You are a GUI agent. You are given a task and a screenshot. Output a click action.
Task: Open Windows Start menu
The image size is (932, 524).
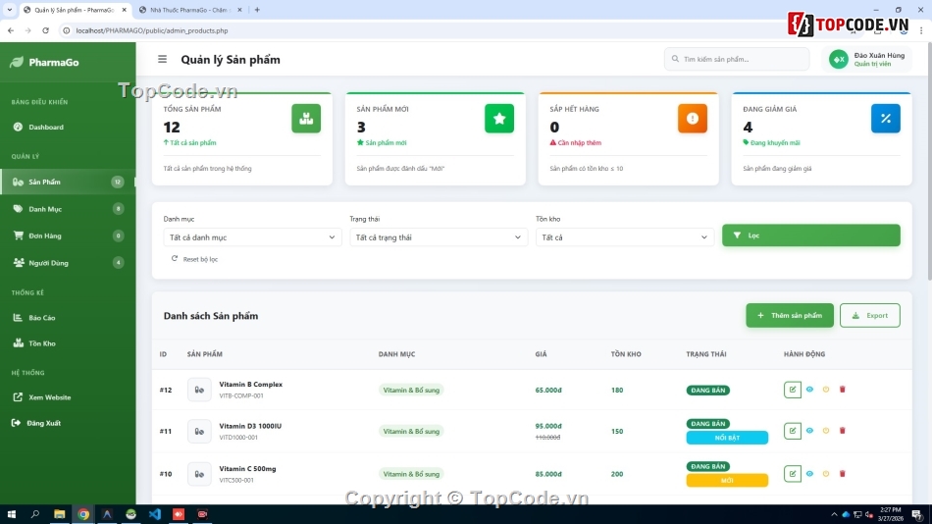coord(12,514)
